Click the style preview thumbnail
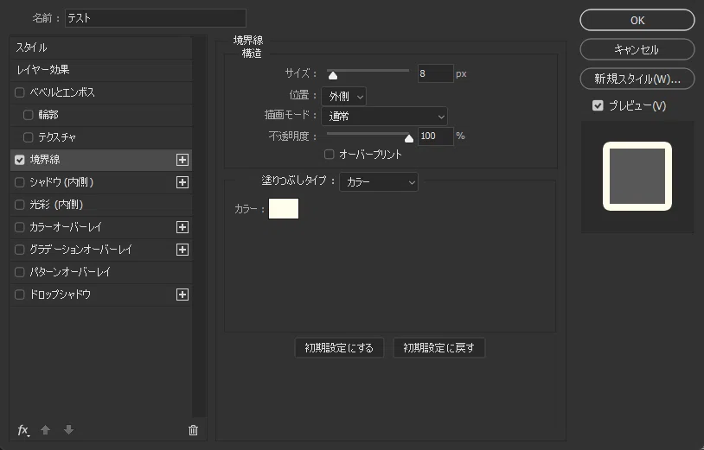The height and width of the screenshot is (450, 704). [x=637, y=176]
